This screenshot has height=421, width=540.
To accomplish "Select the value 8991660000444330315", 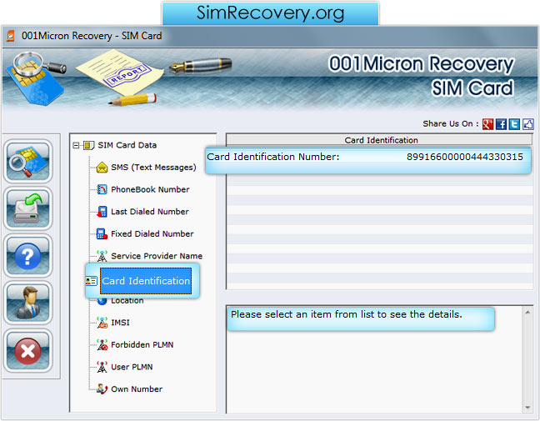I will pyautogui.click(x=465, y=157).
